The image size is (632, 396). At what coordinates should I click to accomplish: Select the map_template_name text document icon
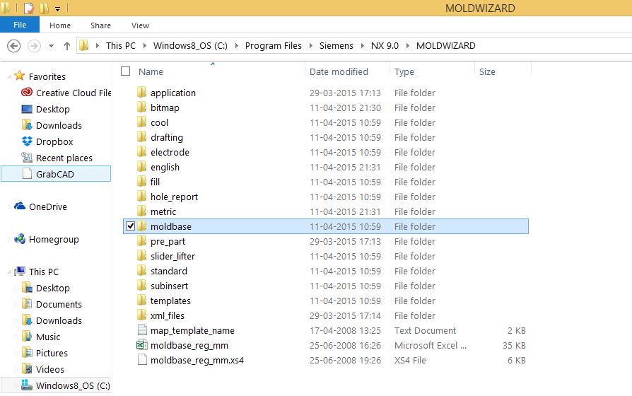(142, 330)
